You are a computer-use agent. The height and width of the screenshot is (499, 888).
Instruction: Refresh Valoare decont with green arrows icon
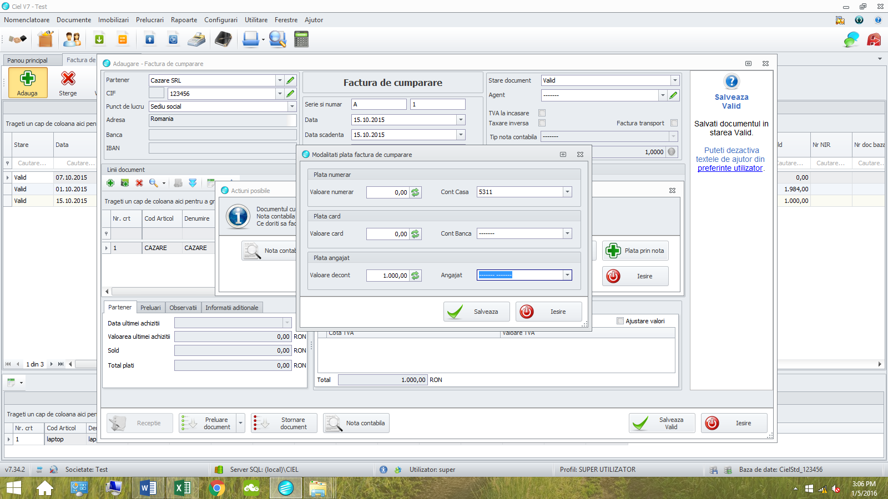click(415, 276)
